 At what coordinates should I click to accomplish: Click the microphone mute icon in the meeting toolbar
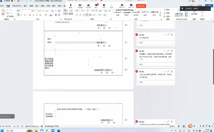tap(71, 6)
